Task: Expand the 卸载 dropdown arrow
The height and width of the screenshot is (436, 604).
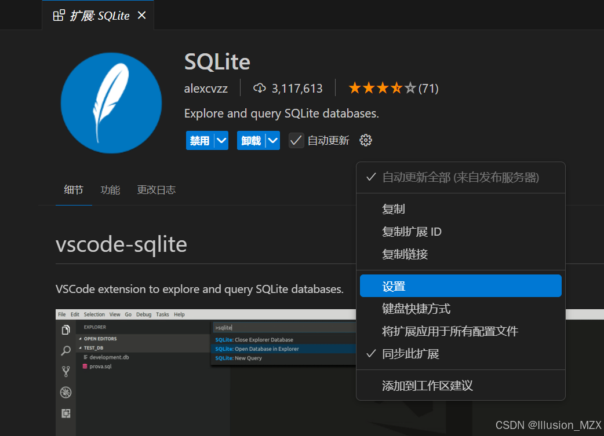Action: pyautogui.click(x=272, y=141)
